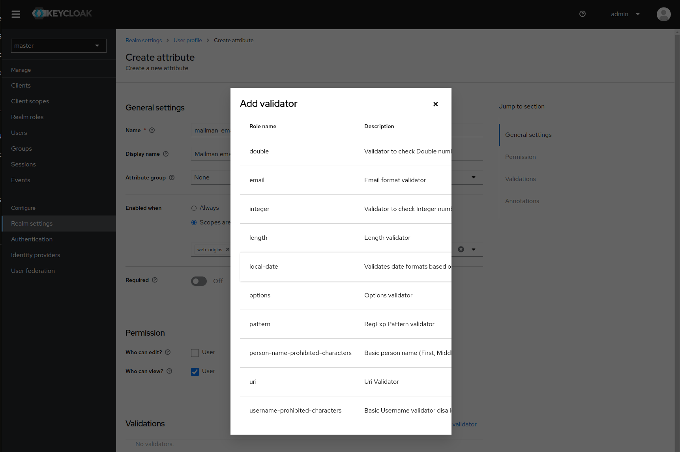This screenshot has height=452, width=680.
Task: Open the hamburger navigation menu
Action: 16,14
